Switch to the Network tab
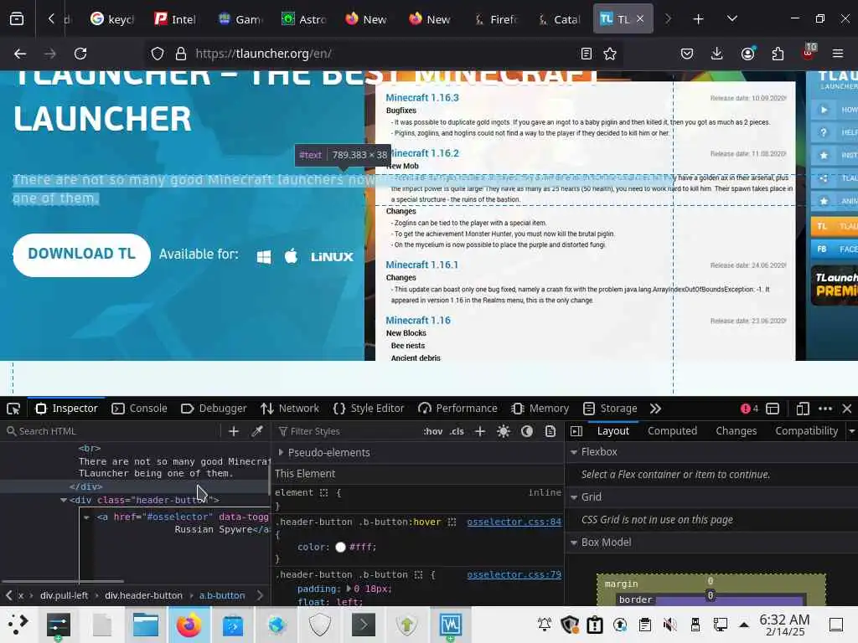 290,409
